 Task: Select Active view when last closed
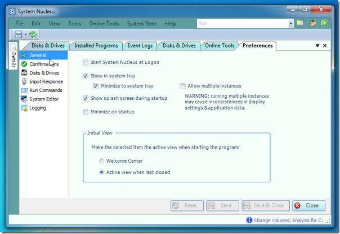point(101,172)
